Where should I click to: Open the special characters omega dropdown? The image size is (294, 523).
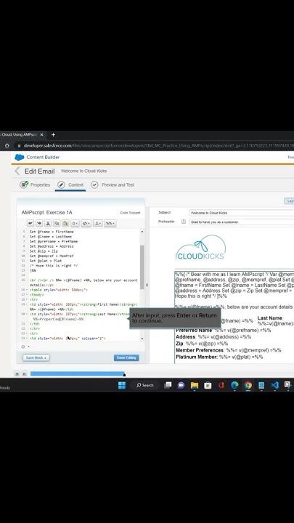(75, 224)
